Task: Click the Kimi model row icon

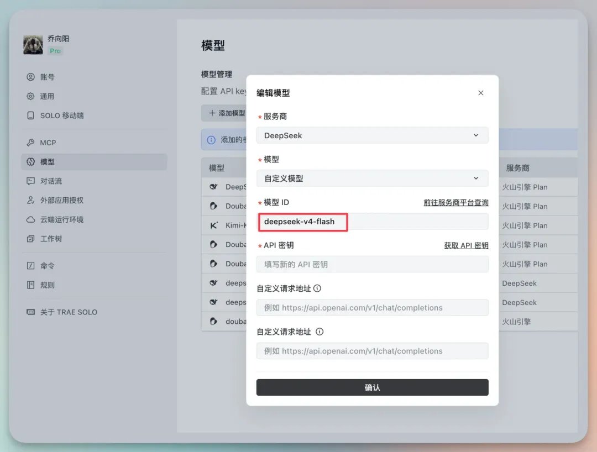Action: pyautogui.click(x=214, y=225)
